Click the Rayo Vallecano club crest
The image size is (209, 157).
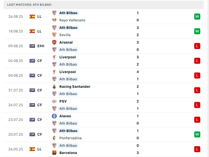54,20
